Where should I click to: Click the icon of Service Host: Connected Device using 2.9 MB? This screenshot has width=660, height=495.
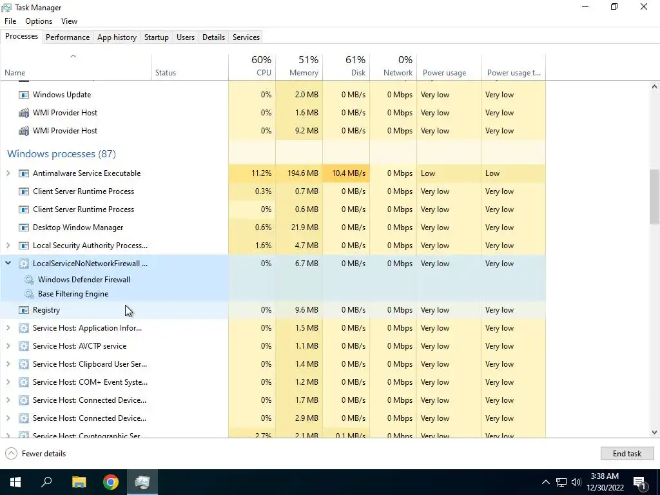pyautogui.click(x=24, y=419)
